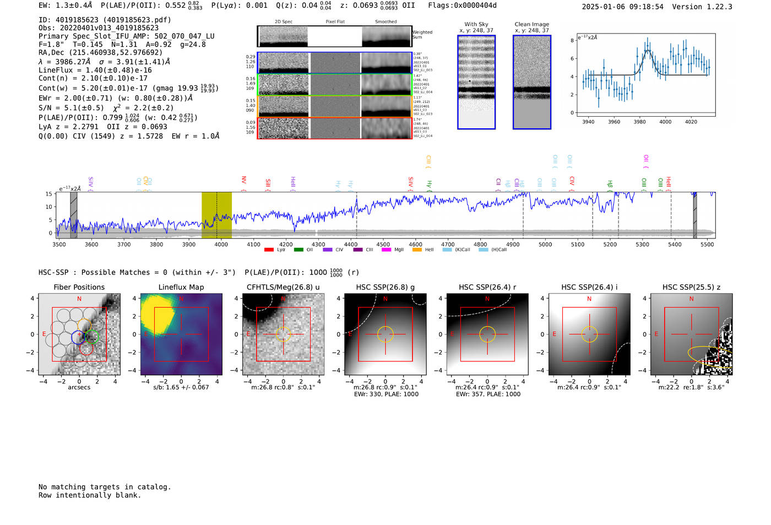Click the Smoothed column header
This screenshot has width=771, height=525.
386,22
